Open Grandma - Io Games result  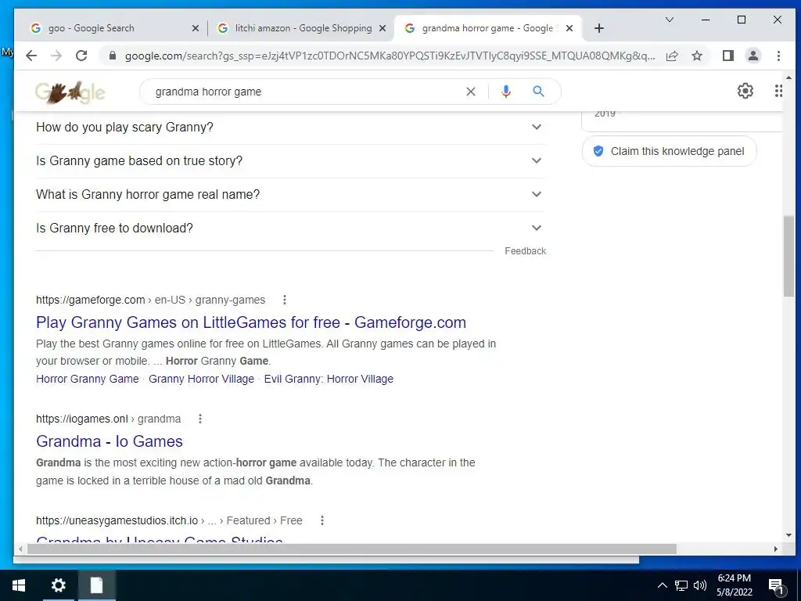[x=110, y=441]
